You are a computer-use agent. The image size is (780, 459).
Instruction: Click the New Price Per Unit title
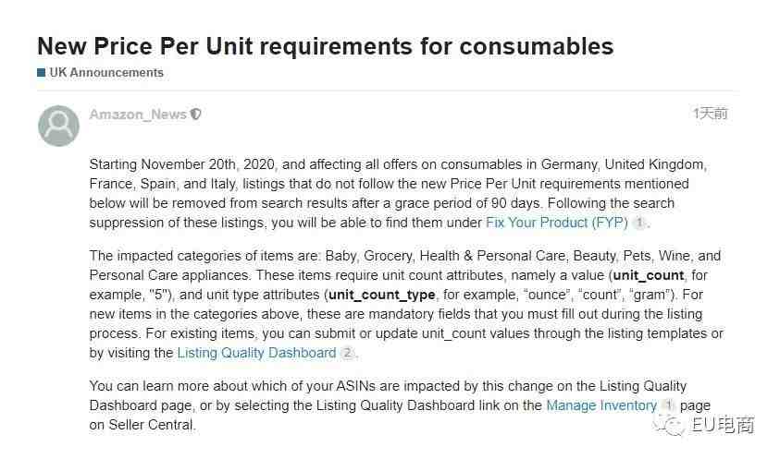(x=326, y=46)
